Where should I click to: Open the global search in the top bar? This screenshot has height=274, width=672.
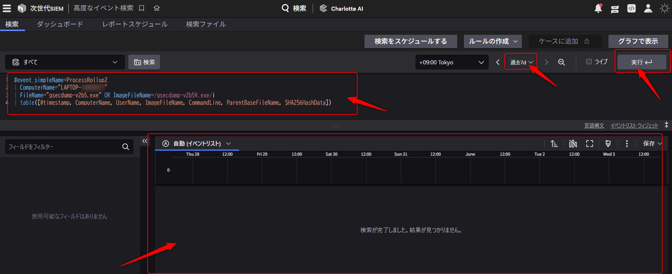click(294, 8)
